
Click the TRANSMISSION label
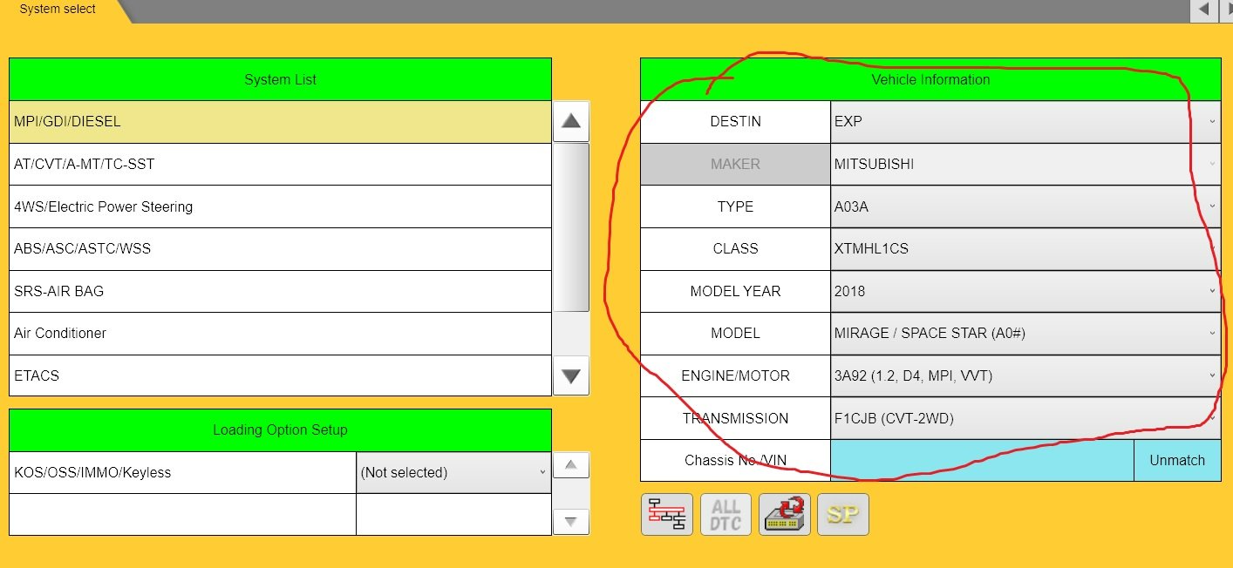(735, 418)
